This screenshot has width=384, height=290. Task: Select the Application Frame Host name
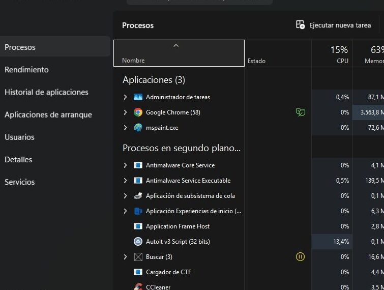click(x=178, y=226)
